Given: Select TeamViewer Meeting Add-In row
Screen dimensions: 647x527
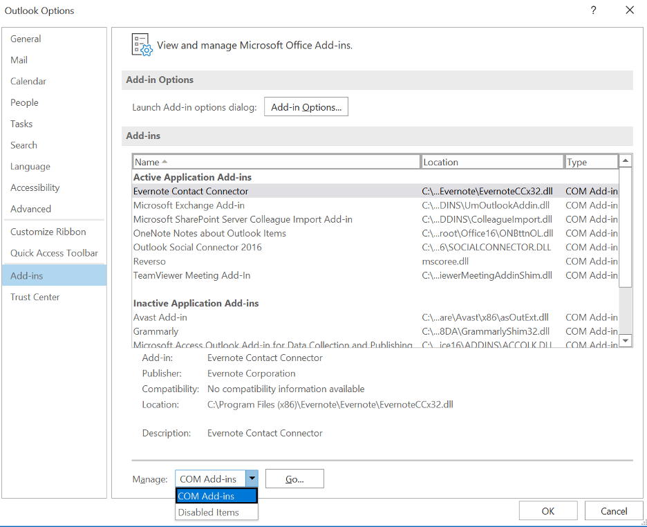Looking at the screenshot, I should click(x=375, y=275).
